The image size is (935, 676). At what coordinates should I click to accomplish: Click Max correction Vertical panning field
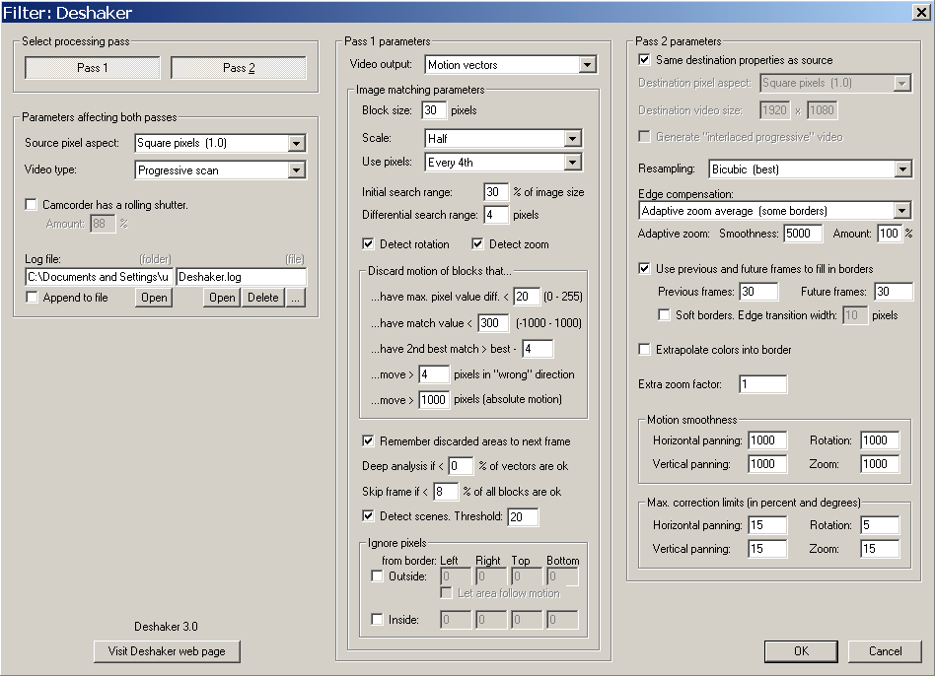coord(767,549)
